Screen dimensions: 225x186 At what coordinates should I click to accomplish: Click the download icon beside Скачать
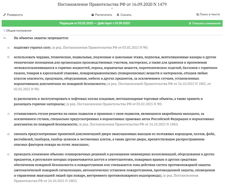pyautogui.click(x=118, y=15)
